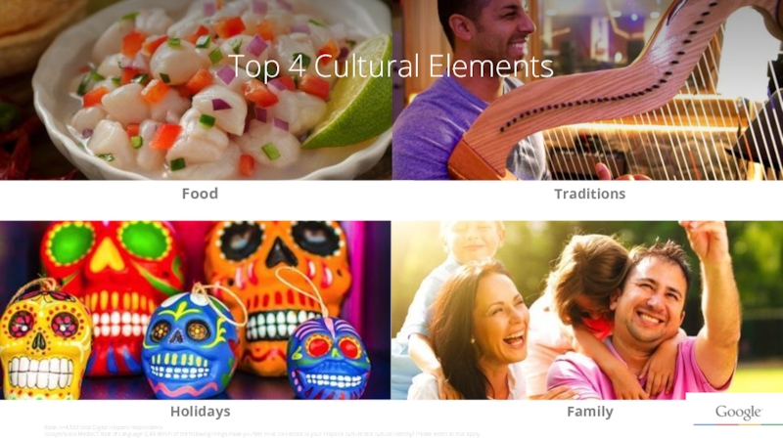Select the lime wedge in ceviche bowl
This screenshot has height=440, width=783.
pos(350,94)
